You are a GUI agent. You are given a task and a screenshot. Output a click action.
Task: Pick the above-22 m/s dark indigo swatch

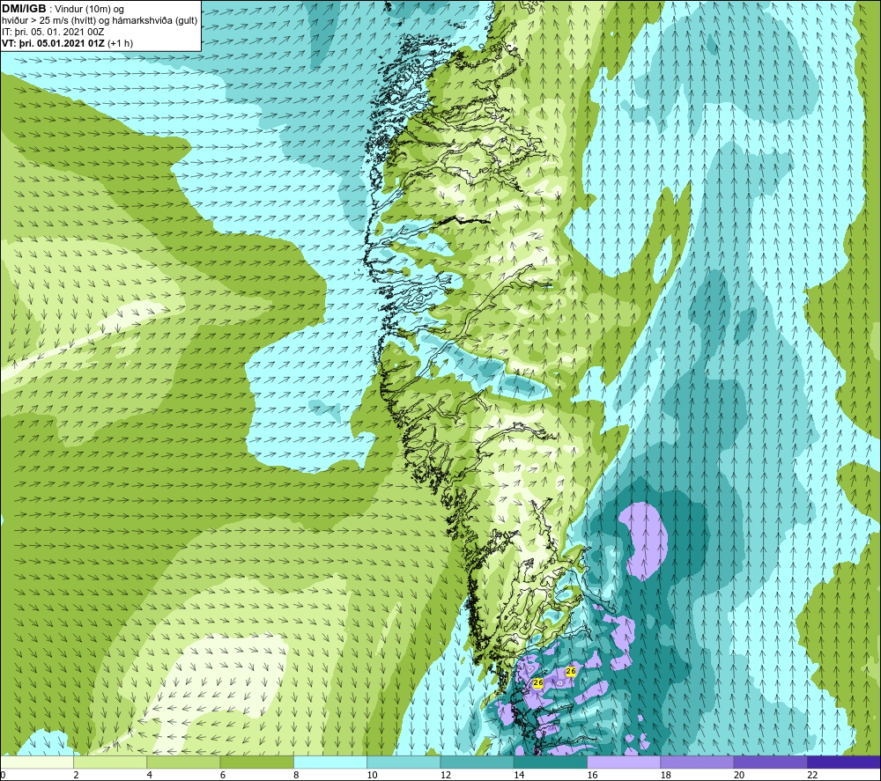[844, 762]
